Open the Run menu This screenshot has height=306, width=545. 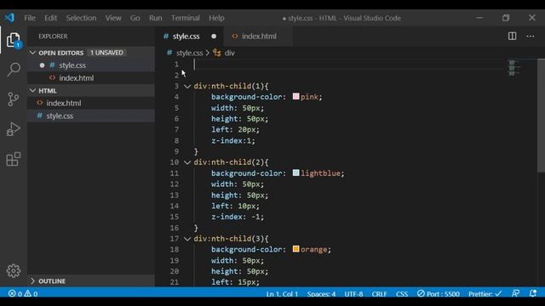tap(155, 18)
